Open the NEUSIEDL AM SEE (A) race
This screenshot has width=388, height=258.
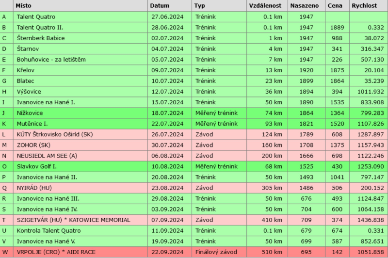click(48, 156)
